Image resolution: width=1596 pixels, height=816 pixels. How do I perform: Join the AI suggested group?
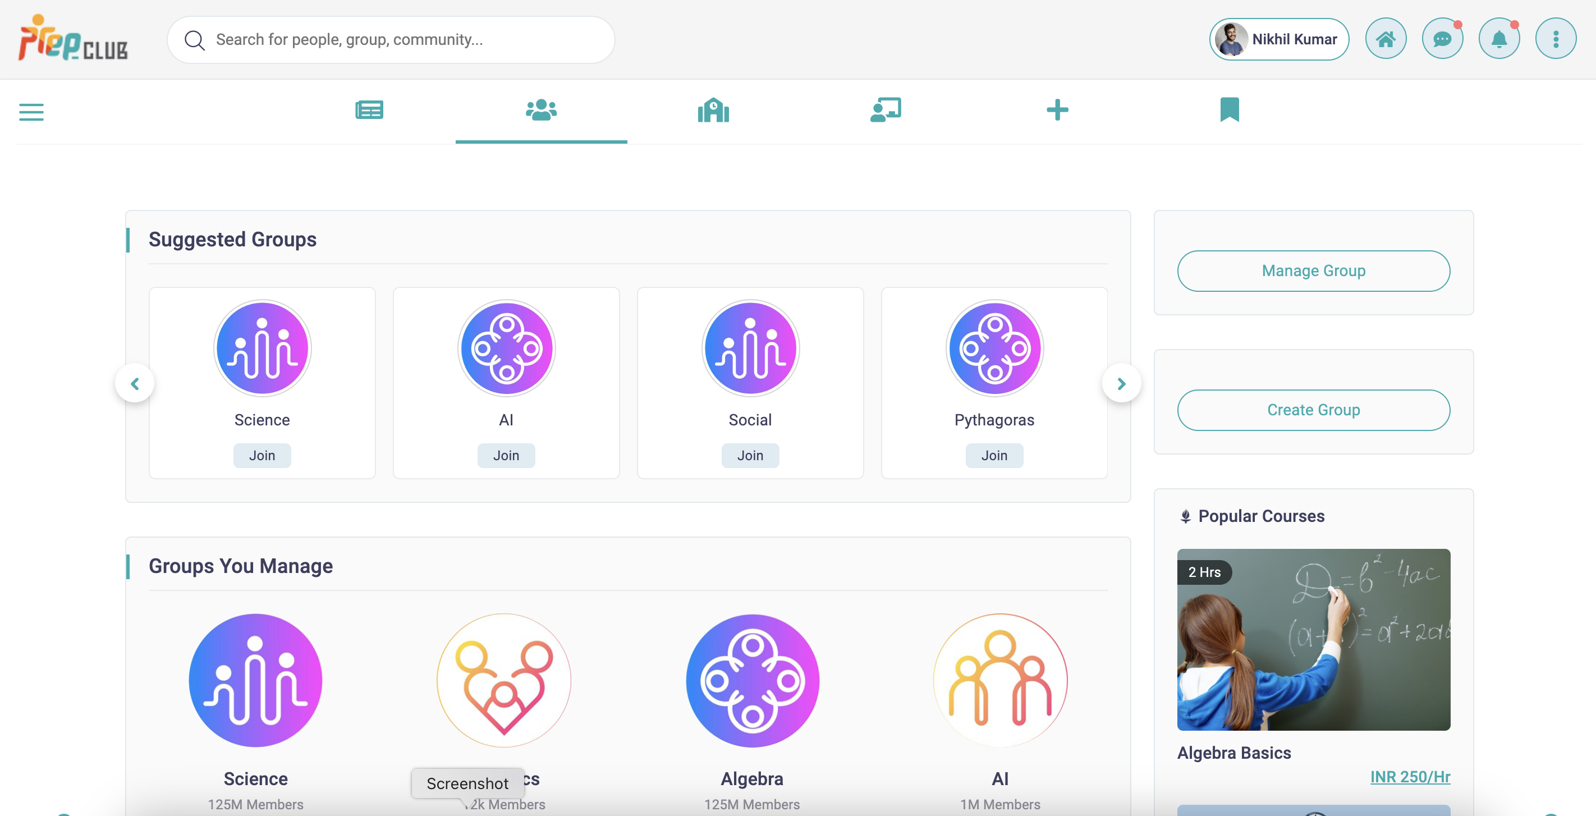[x=506, y=455]
